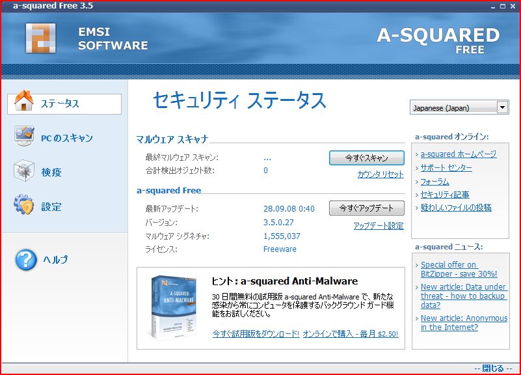Click the マルウェア スキャナ section heading
Screen dimensions: 521x375
point(172,139)
